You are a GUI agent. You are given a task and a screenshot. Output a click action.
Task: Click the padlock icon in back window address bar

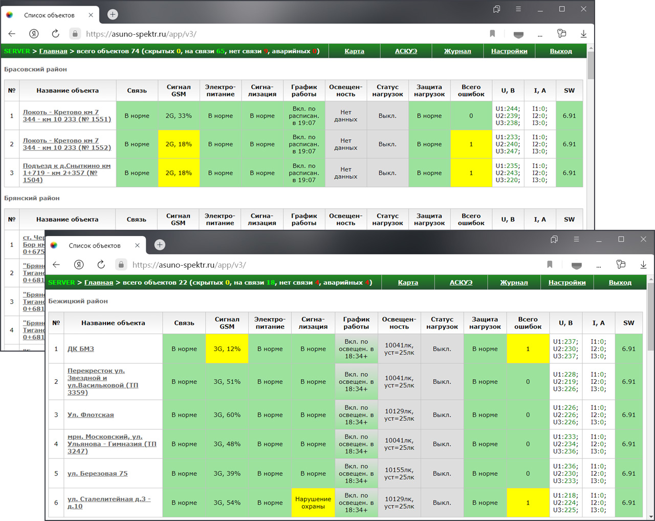point(75,34)
